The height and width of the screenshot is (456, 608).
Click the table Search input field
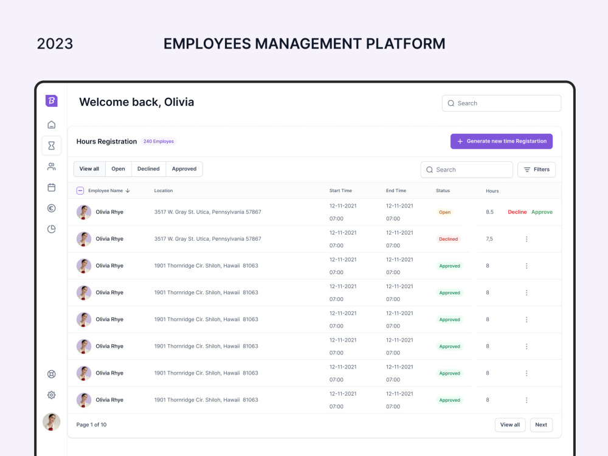click(x=466, y=170)
